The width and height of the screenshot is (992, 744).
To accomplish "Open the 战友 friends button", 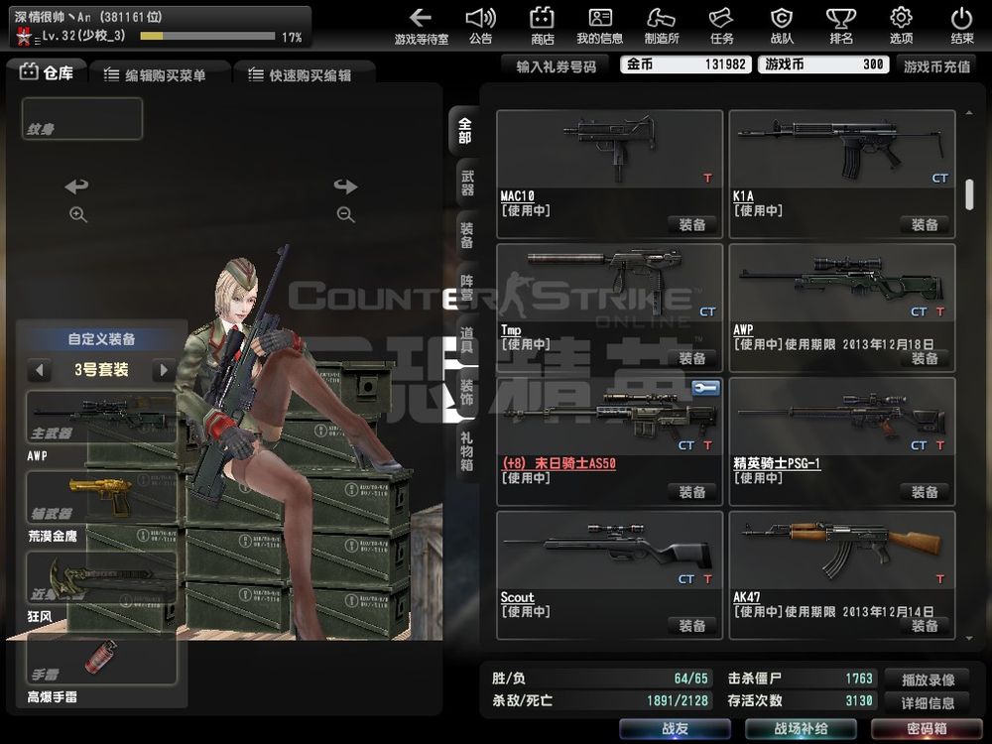I will point(675,729).
